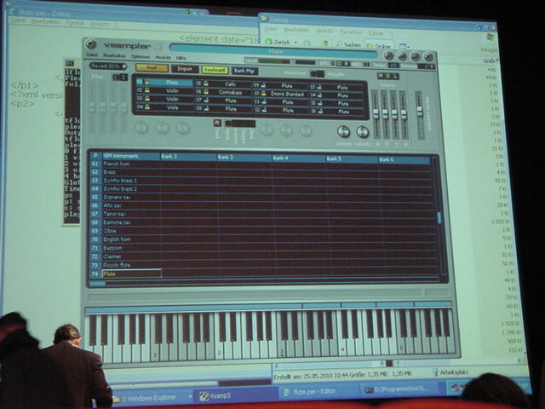Toggle lock icon on slot 05 Cello

click(x=206, y=84)
